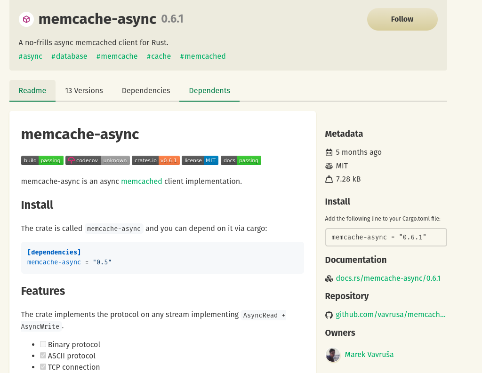Click the Metadata heading in sidebar
This screenshot has width=482, height=373.
344,134
